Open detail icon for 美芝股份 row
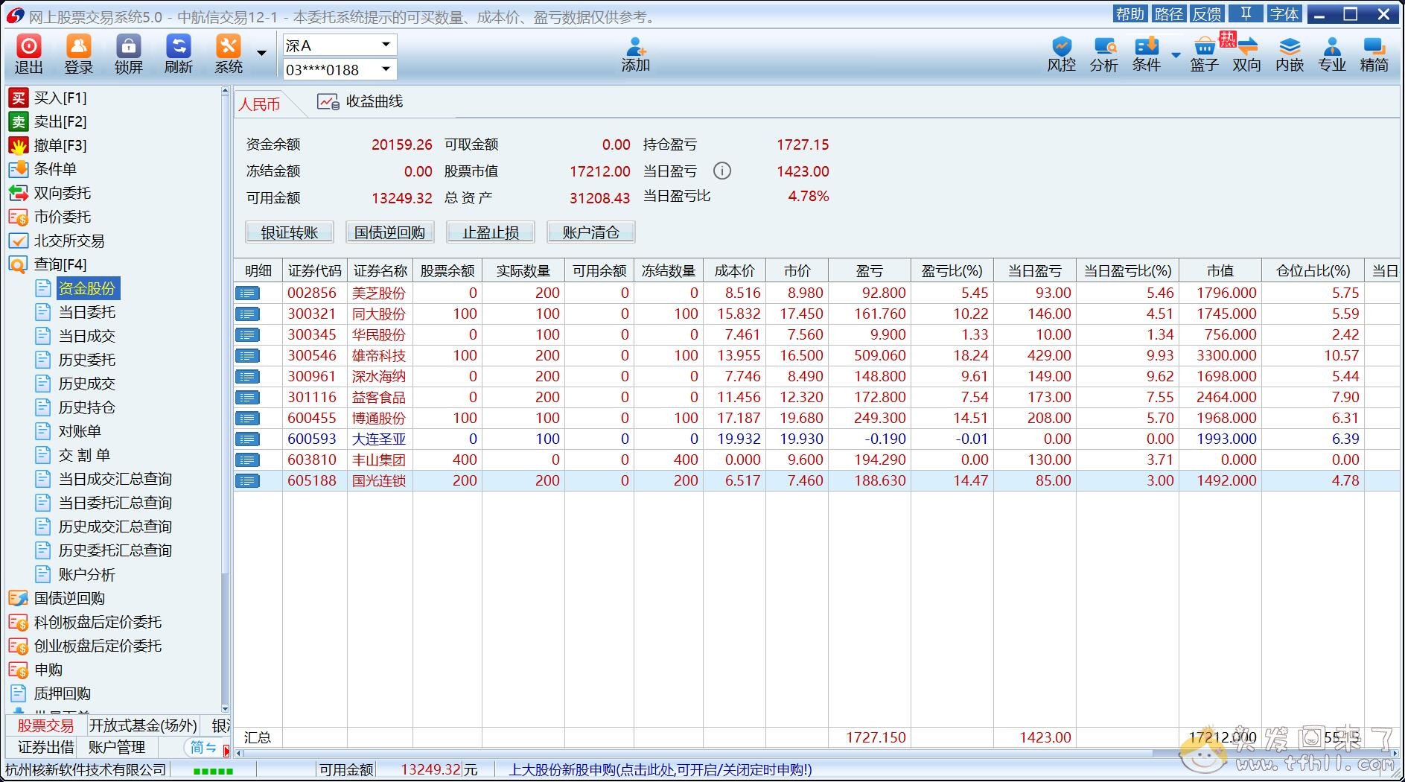 pos(248,293)
